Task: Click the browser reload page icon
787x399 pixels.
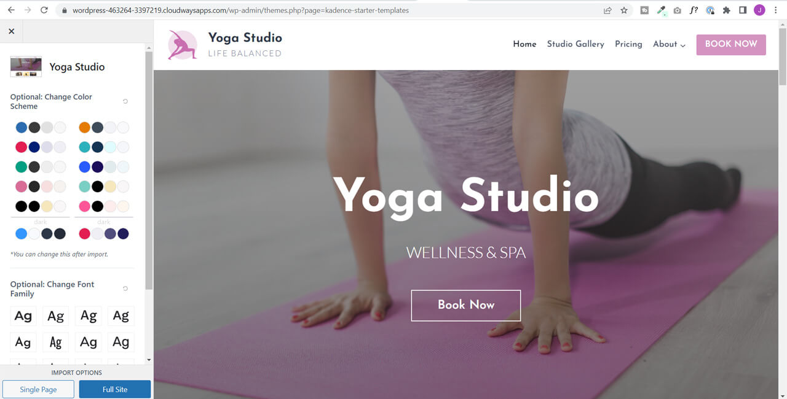Action: [44, 10]
